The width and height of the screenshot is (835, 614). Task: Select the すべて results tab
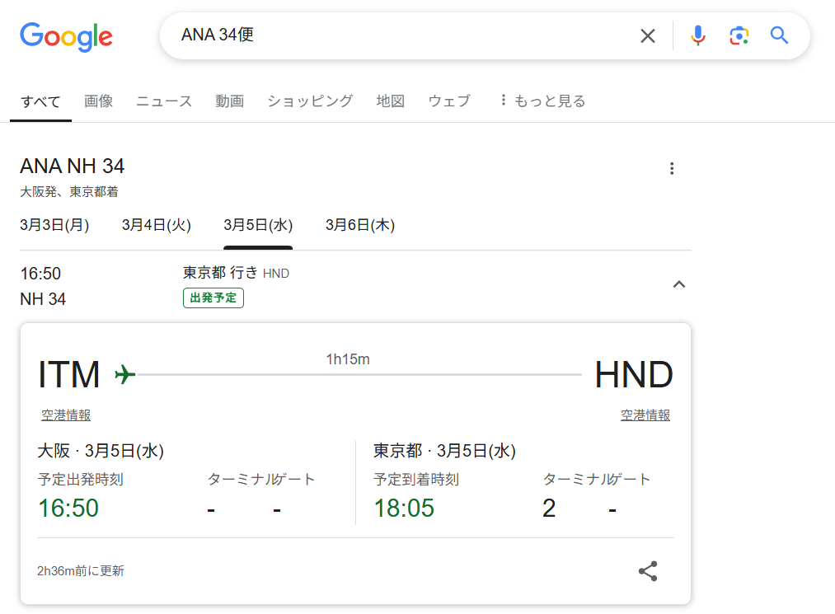point(40,101)
